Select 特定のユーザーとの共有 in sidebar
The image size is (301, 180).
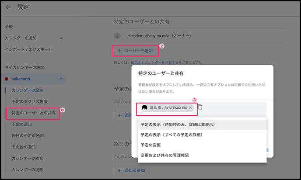coord(34,113)
